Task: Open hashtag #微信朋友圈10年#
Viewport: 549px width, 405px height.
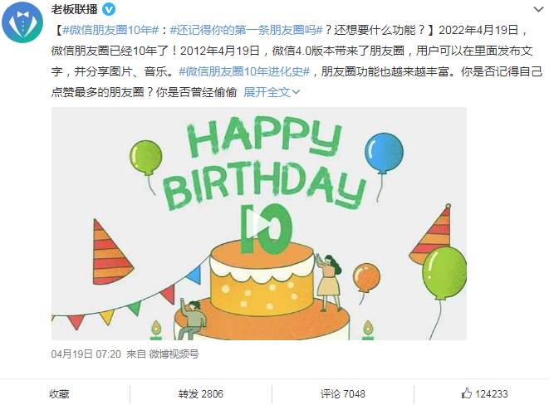Action: click(110, 30)
